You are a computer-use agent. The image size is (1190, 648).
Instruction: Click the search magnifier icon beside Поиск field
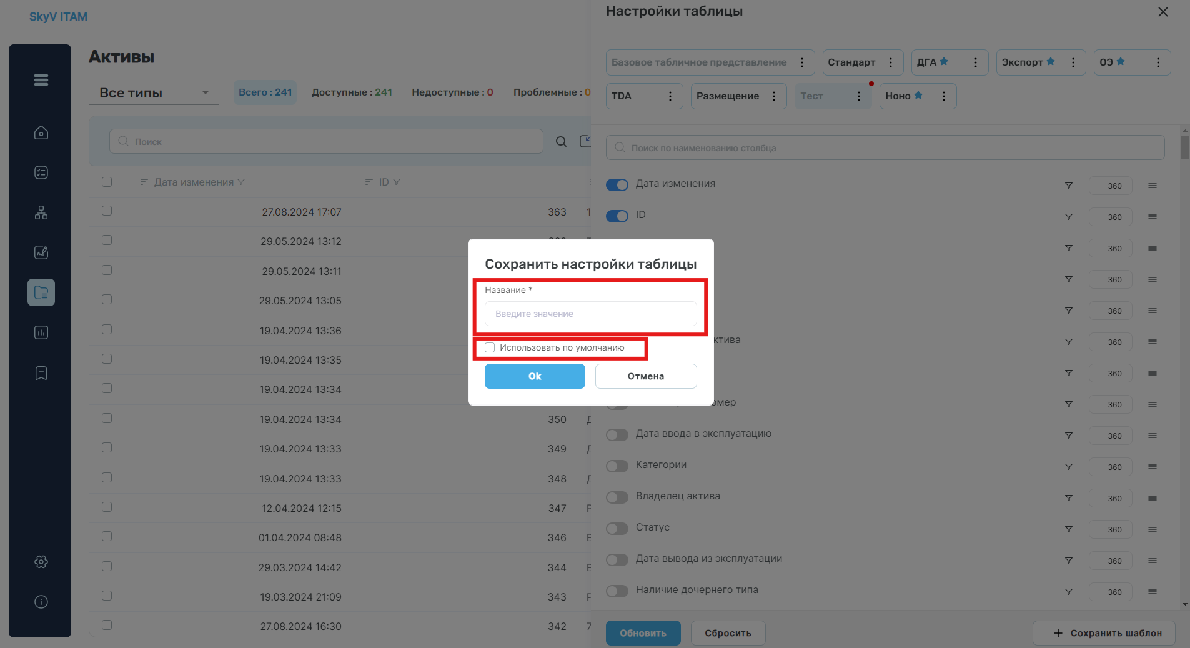pyautogui.click(x=561, y=142)
